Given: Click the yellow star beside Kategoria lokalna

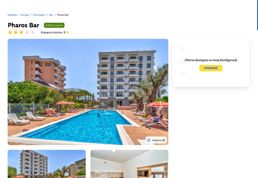Looking at the screenshot, I should click(68, 32).
